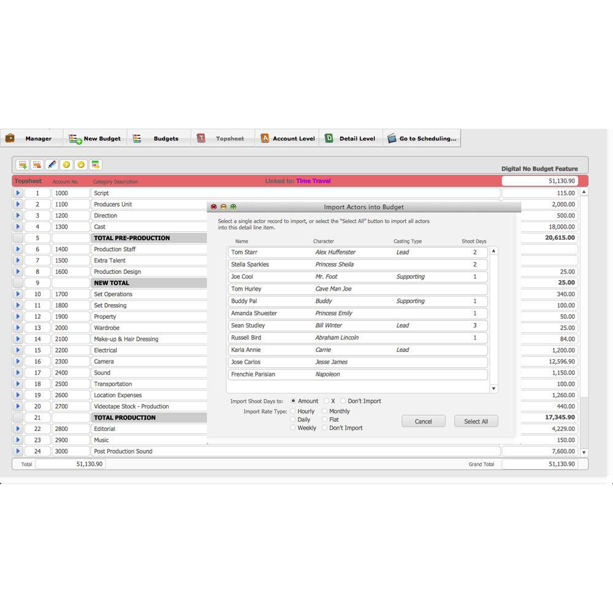
Task: Select the Weekly rate type radio
Action: [x=293, y=428]
